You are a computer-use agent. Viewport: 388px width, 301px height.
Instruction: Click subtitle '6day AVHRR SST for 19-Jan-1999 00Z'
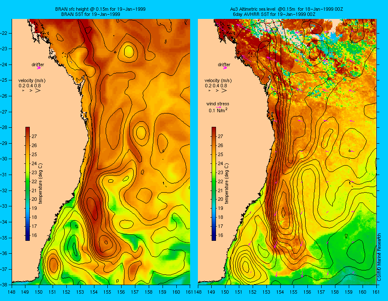point(274,14)
